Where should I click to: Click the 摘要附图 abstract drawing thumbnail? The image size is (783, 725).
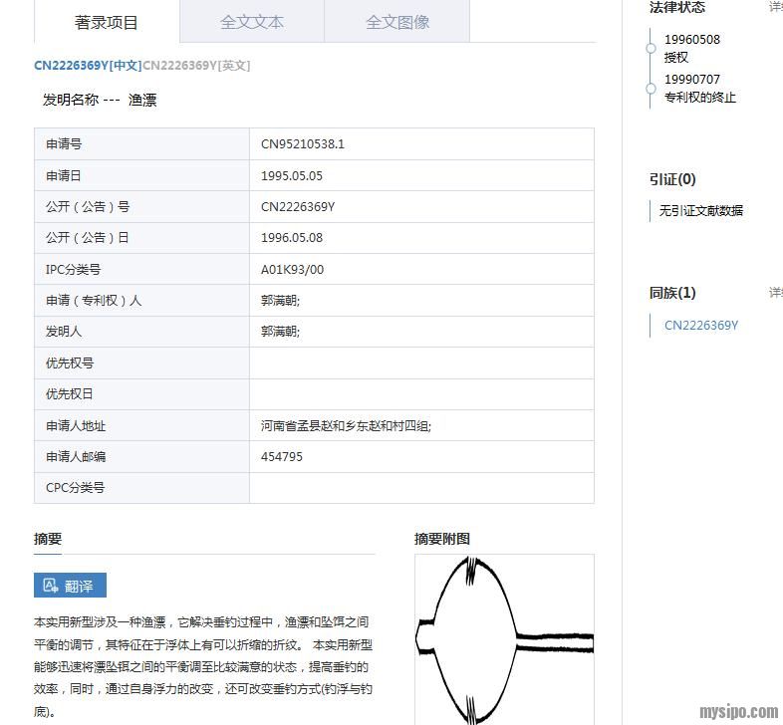(504, 639)
